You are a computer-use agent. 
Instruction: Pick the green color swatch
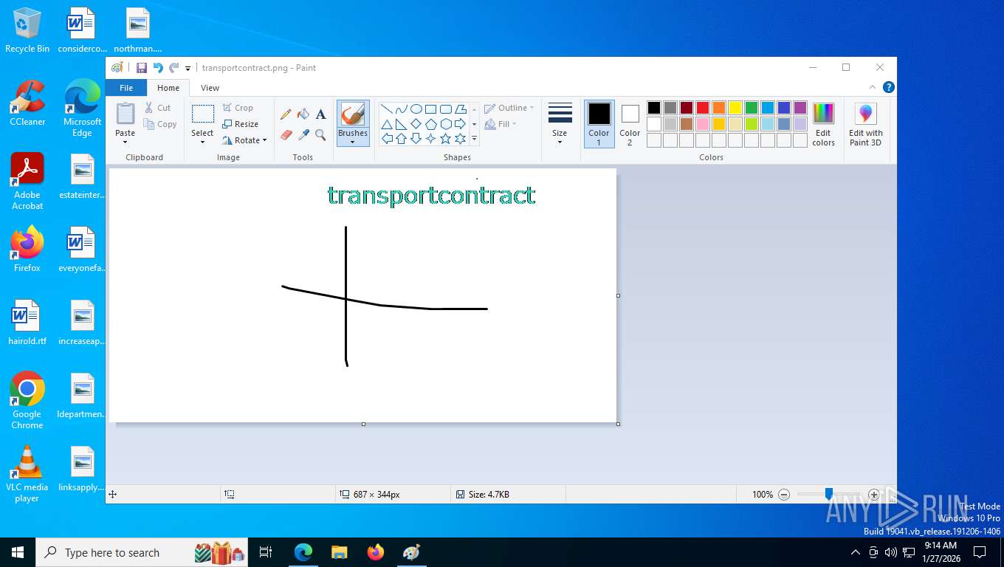coord(752,108)
